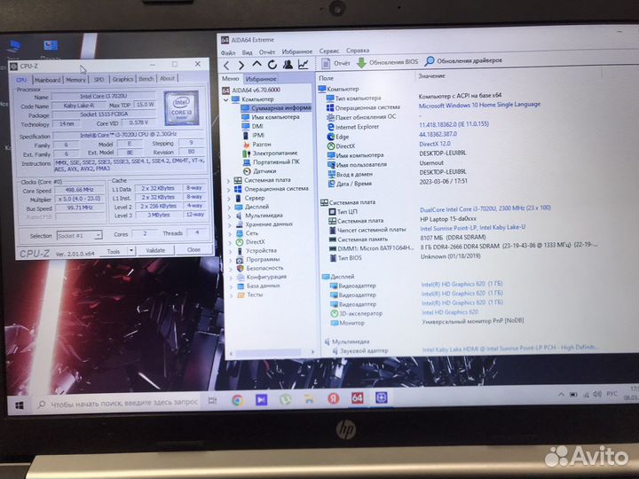639x479 pixels.
Task: Open the Сервис menu in AIDA64
Action: click(x=328, y=51)
